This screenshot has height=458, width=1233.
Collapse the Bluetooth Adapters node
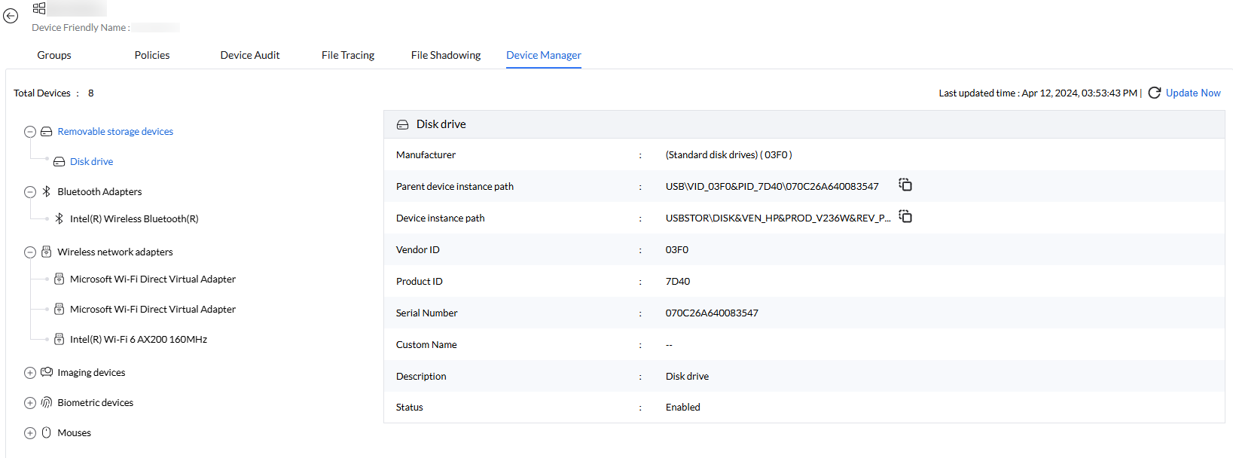[x=30, y=192]
